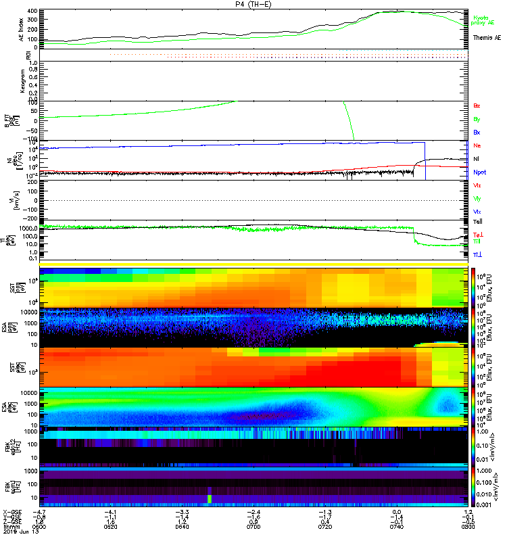
Task: Click the X-GSE value 0.0
Action: [397, 513]
